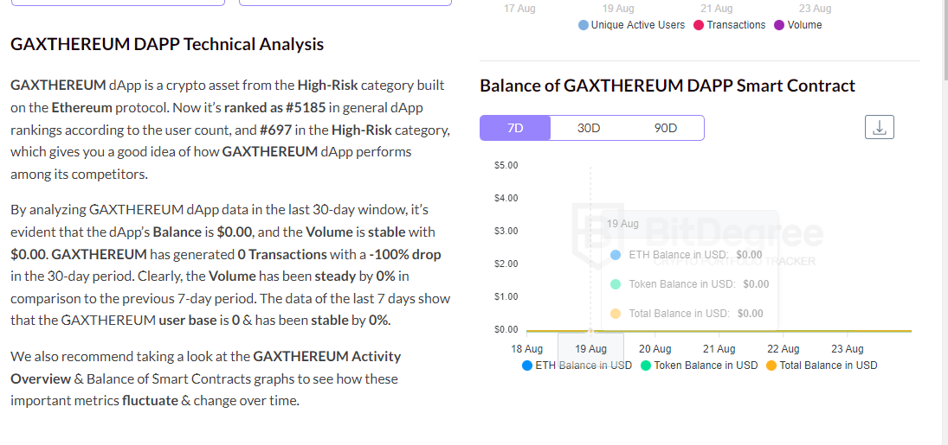Toggle ETH Balance in USD legend
948x445 pixels.
577,366
